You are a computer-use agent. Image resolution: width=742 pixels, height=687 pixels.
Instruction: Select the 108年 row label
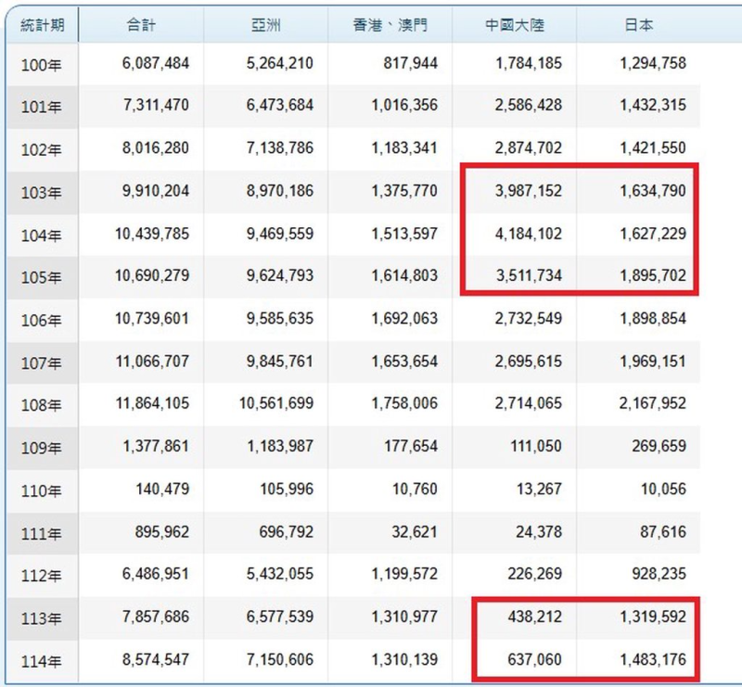(x=41, y=405)
